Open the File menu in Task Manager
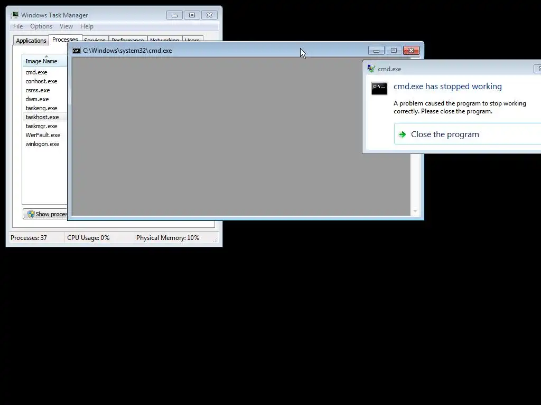 click(18, 26)
